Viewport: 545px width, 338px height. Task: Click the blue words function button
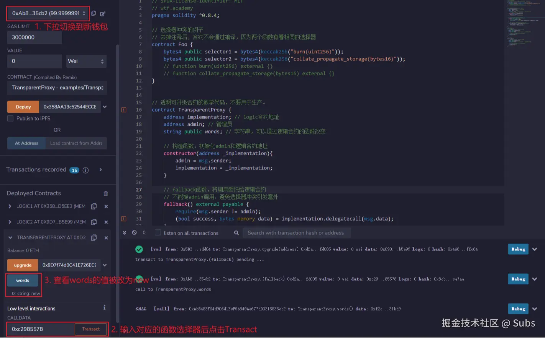coord(23,281)
